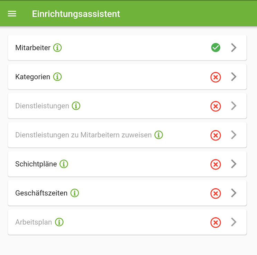Image resolution: width=257 pixels, height=255 pixels.
Task: Show info for Schichtpläne
Action: tap(64, 164)
